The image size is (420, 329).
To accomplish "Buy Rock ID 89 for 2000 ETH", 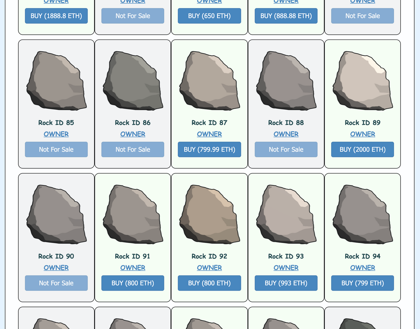I will click(x=362, y=150).
